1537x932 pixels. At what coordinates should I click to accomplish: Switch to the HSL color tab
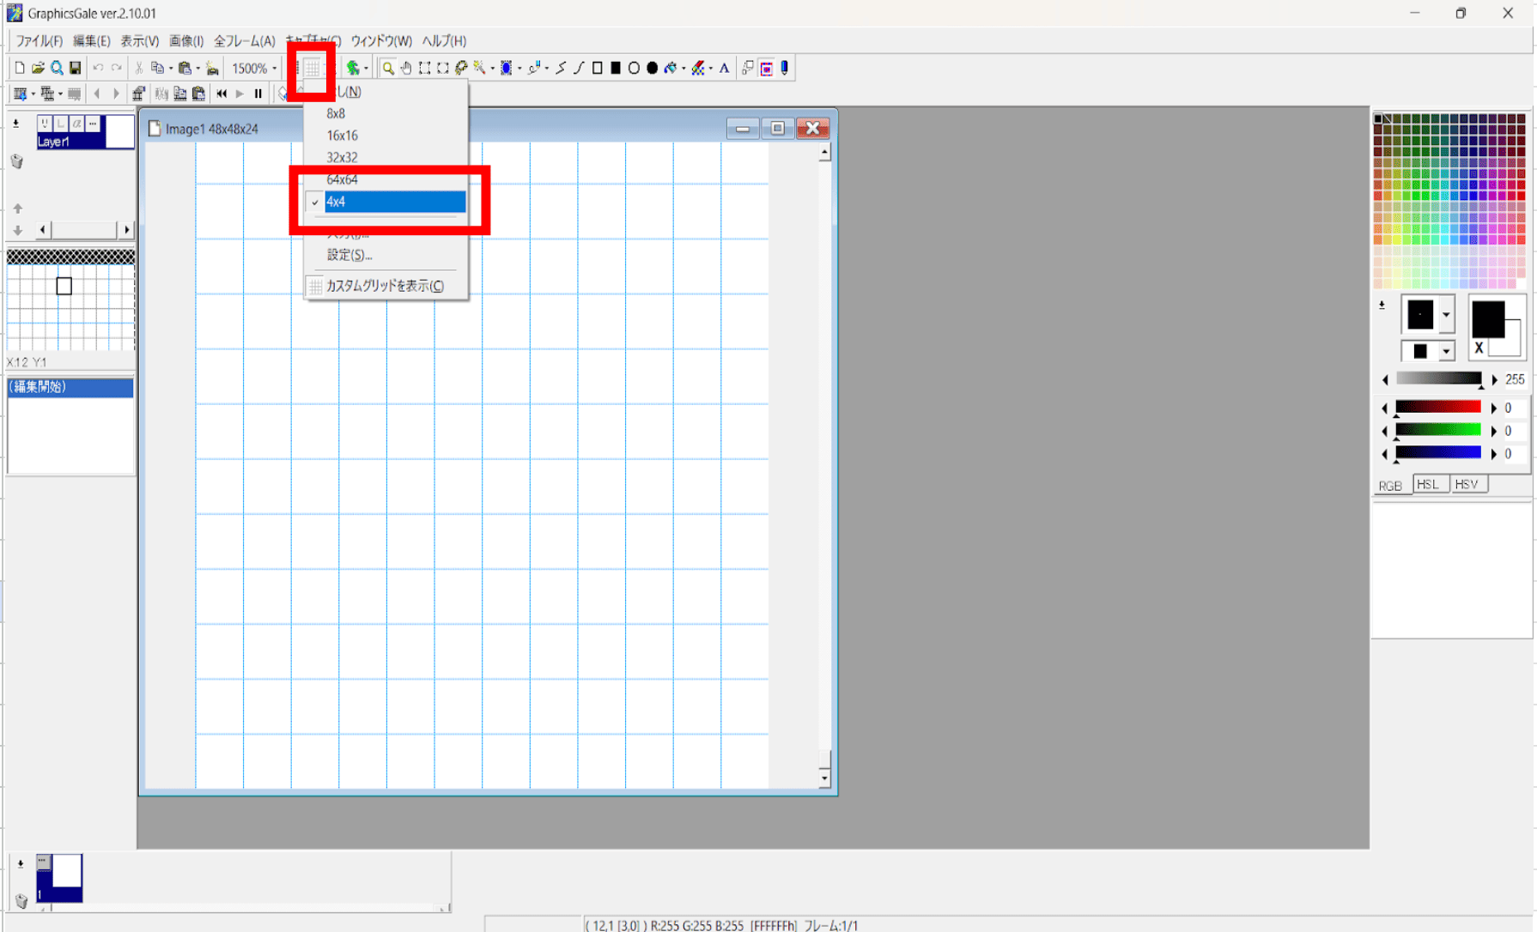click(1428, 485)
